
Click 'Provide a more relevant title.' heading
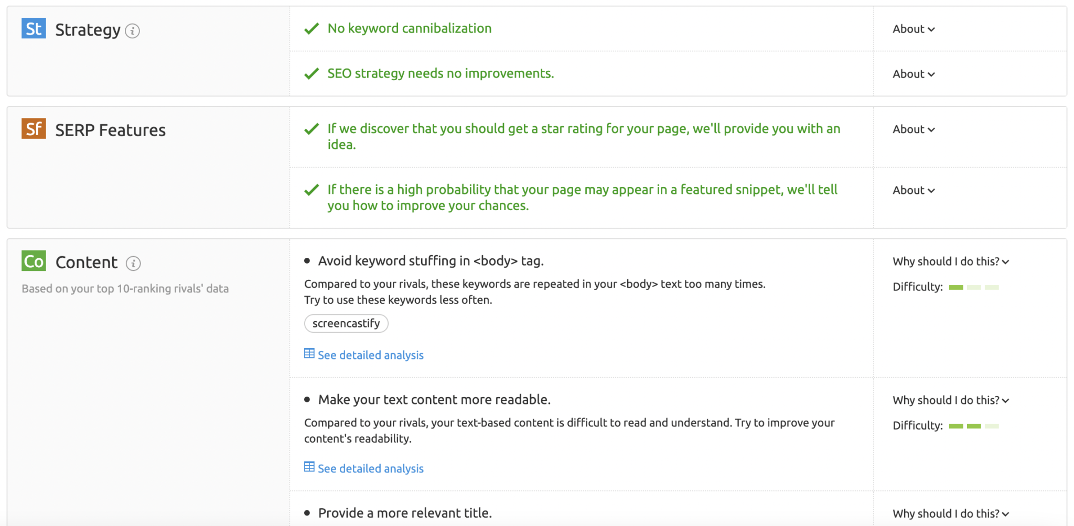tap(405, 513)
